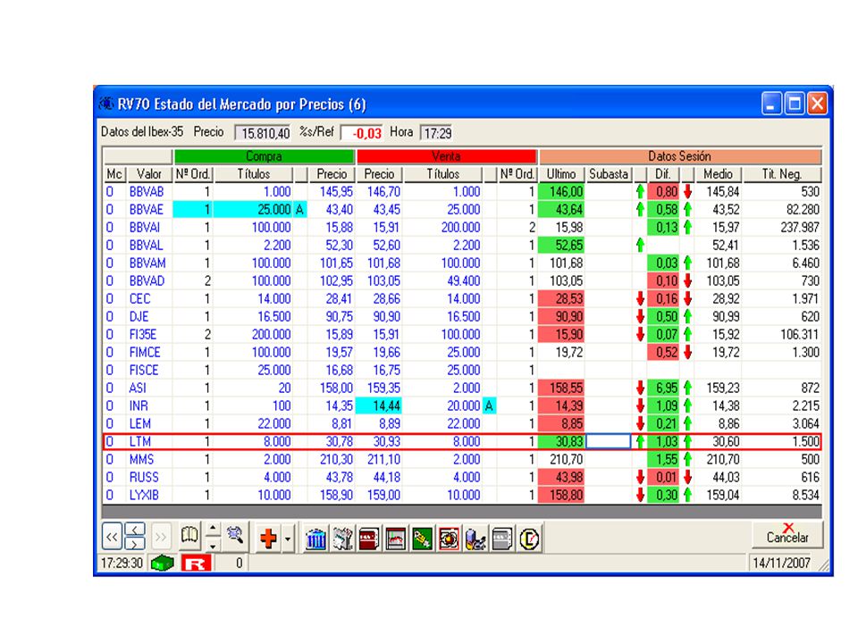Click the cyan-highlighted 14,44 price cell
The width and height of the screenshot is (858, 643).
(x=379, y=405)
